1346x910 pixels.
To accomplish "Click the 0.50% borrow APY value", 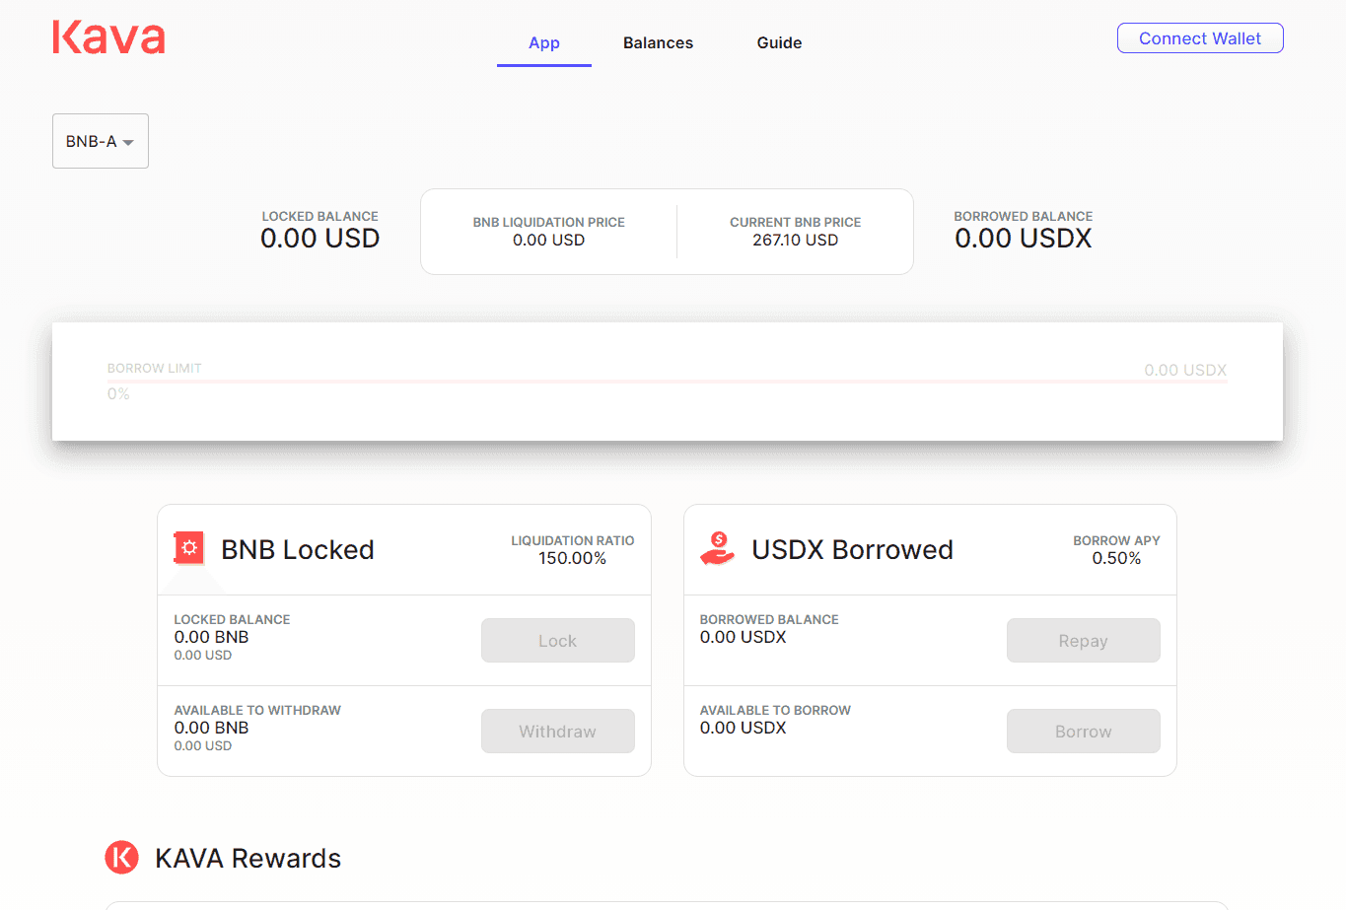I will point(1116,559).
